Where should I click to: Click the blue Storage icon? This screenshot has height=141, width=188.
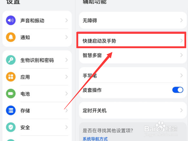[x=11, y=111]
